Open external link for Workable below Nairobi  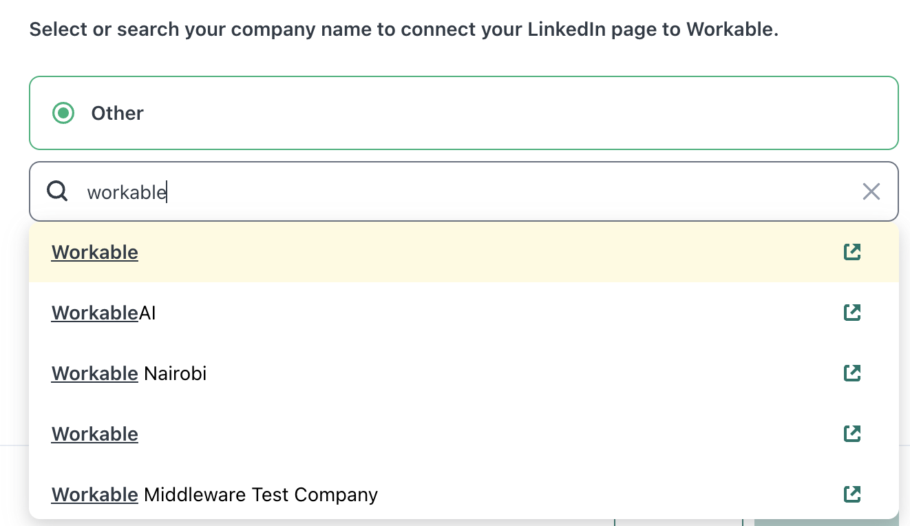coord(852,434)
